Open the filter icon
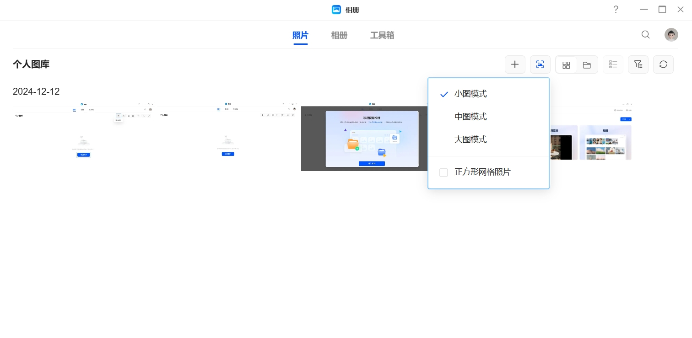Image resolution: width=692 pixels, height=338 pixels. point(638,64)
